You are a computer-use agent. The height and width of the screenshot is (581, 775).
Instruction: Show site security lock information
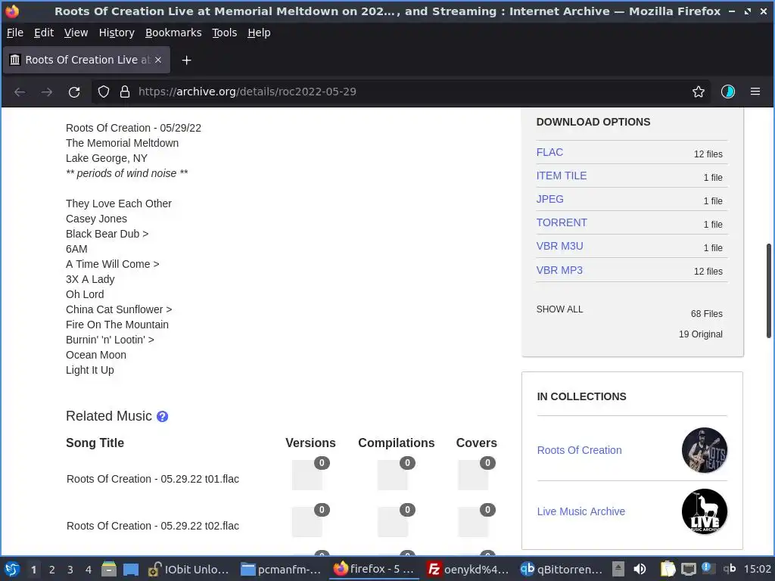[x=125, y=92]
